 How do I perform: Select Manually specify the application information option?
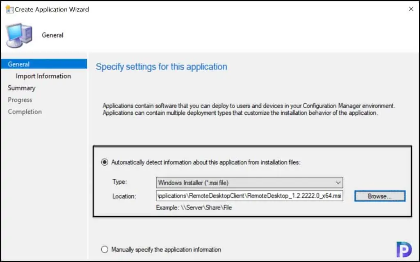(105, 249)
